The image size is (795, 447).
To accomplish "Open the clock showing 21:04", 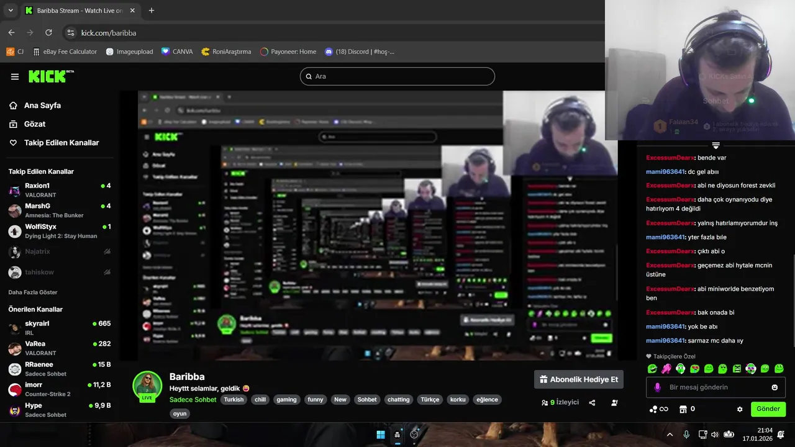I will [x=756, y=435].
